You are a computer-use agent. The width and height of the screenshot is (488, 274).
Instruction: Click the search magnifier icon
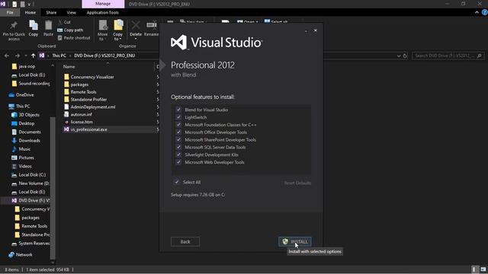tap(480, 56)
